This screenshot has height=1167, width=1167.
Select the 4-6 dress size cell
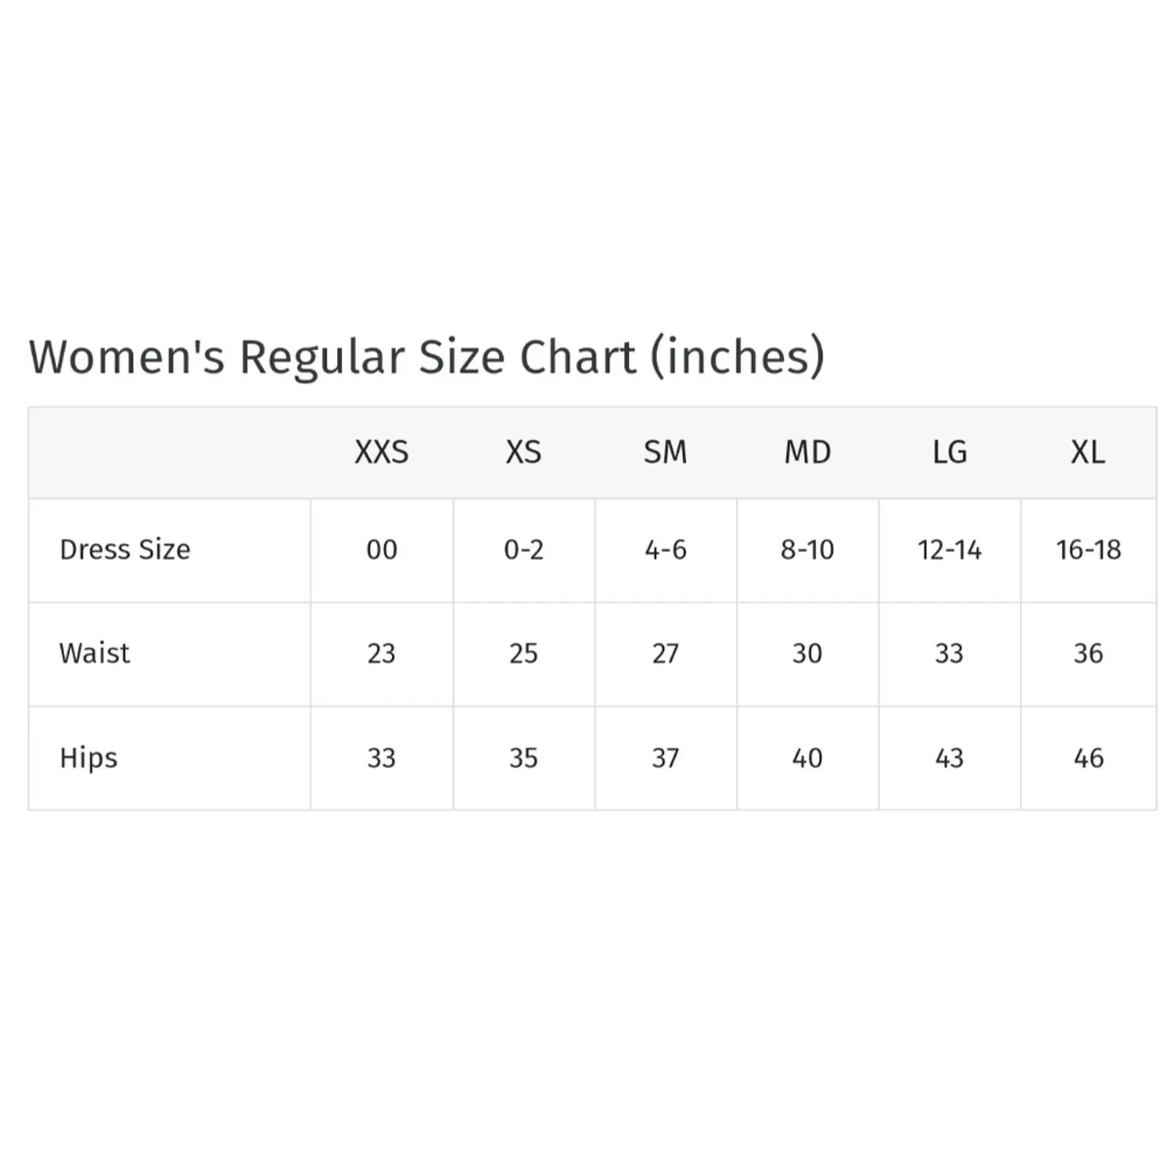pos(665,550)
